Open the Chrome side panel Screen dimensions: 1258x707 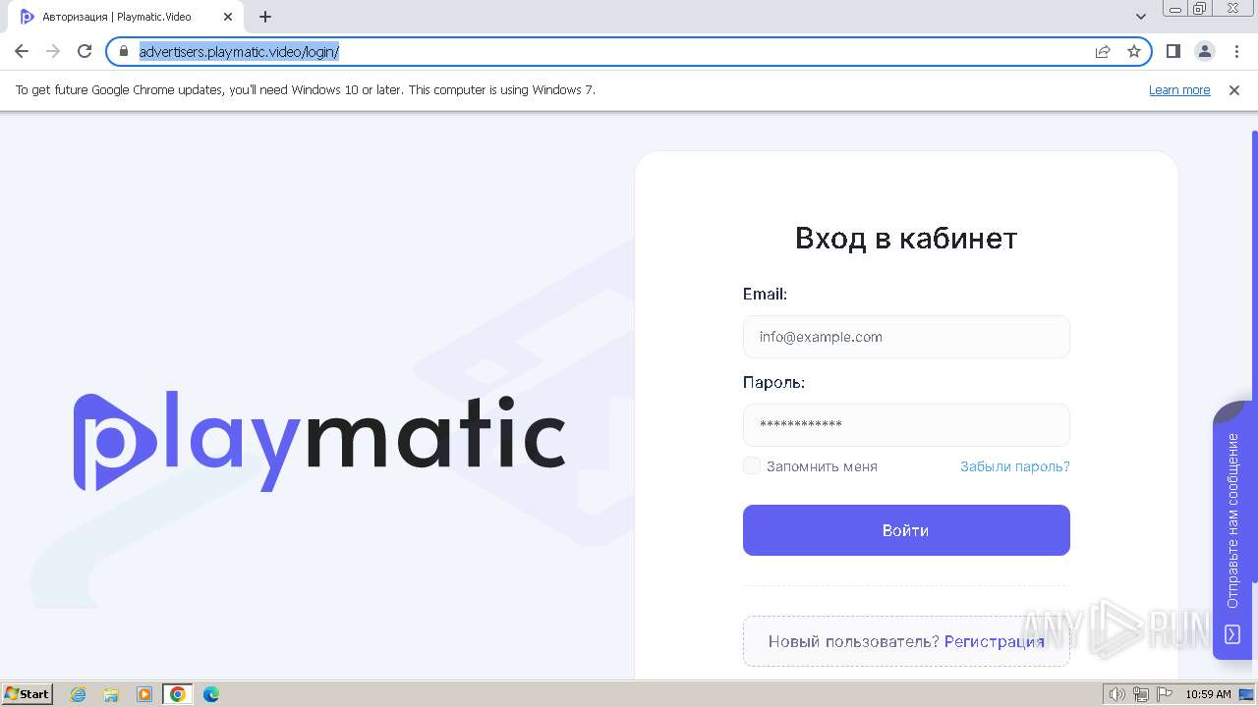pos(1173,51)
